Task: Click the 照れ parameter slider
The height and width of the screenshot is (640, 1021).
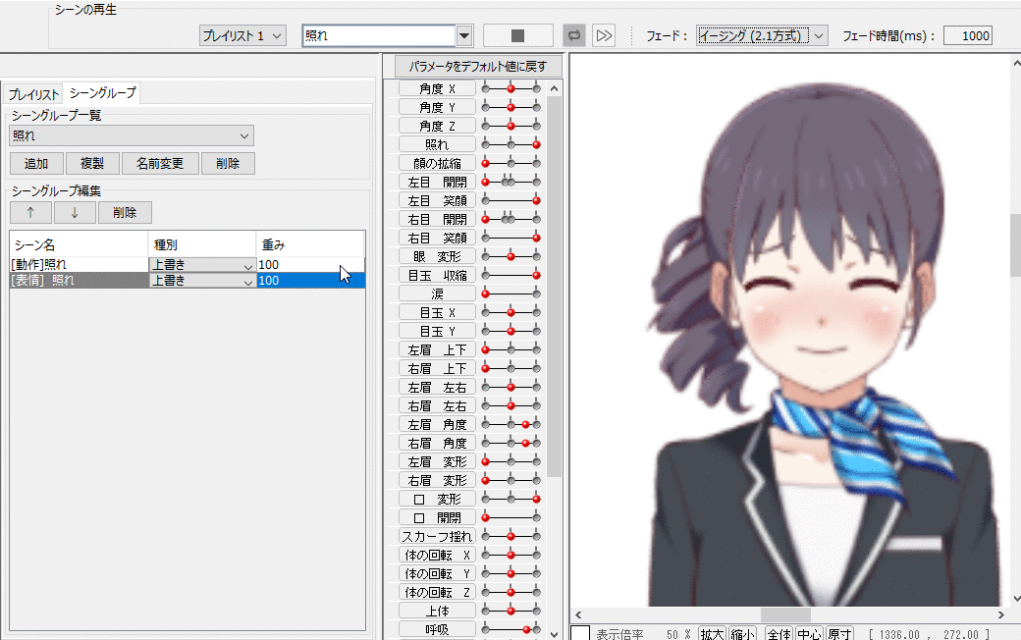Action: 511,144
